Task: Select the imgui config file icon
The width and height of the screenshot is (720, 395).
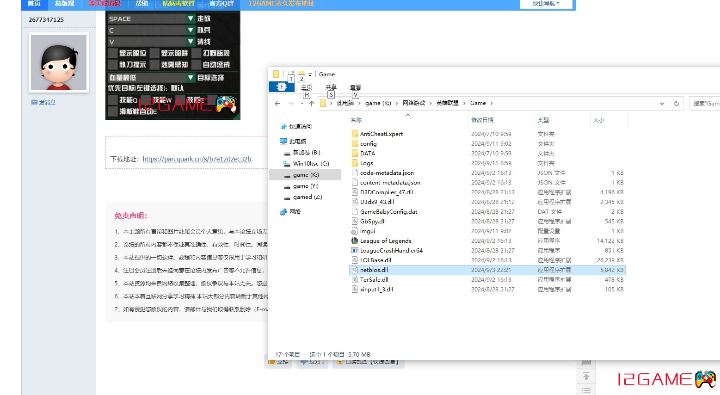Action: click(355, 231)
